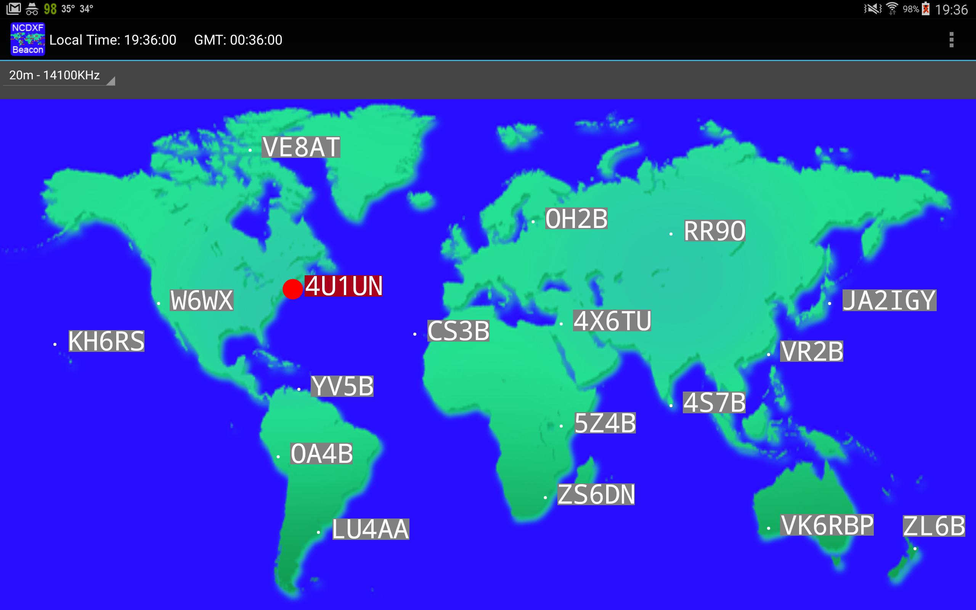Click the dropdown triangle beside the band
The height and width of the screenshot is (610, 976).
tap(111, 81)
